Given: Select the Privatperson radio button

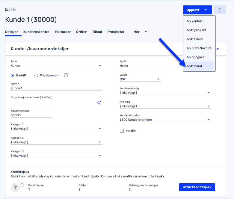Looking at the screenshot, I should (36, 76).
